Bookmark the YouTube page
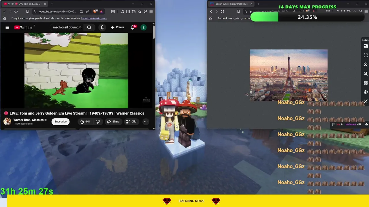 coord(28,11)
